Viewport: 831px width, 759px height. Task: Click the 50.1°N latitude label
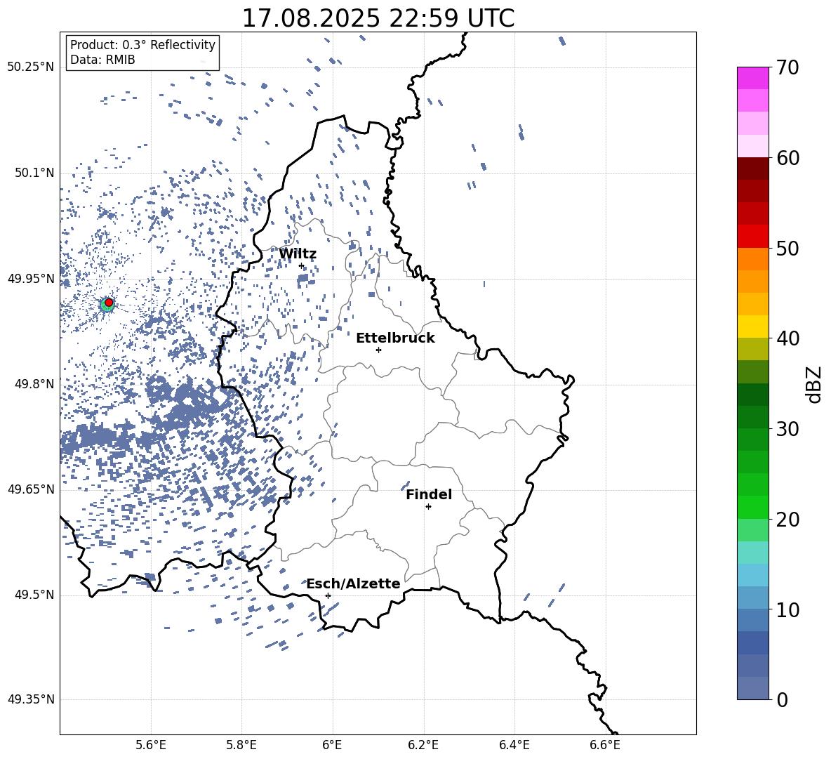[34, 173]
